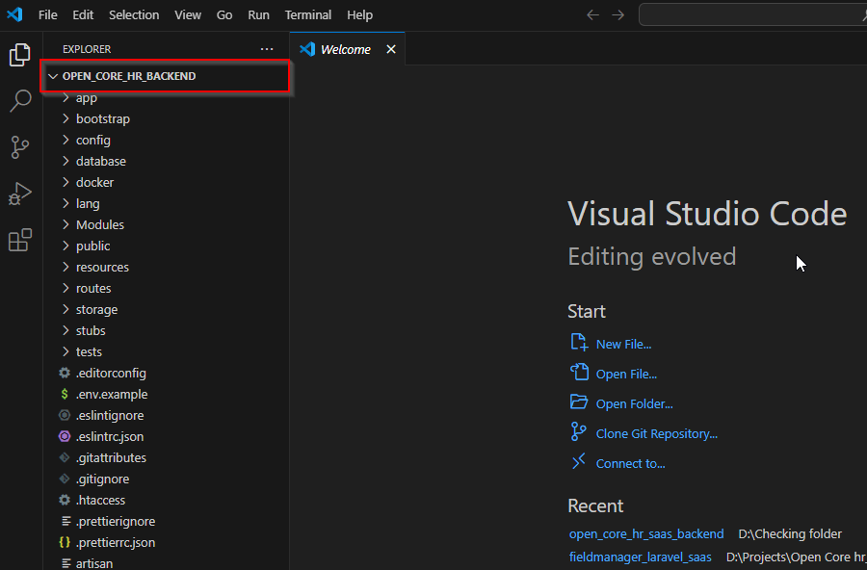Viewport: 867px width, 570px height.
Task: Open the Explorer view in activity bar
Action: [20, 55]
